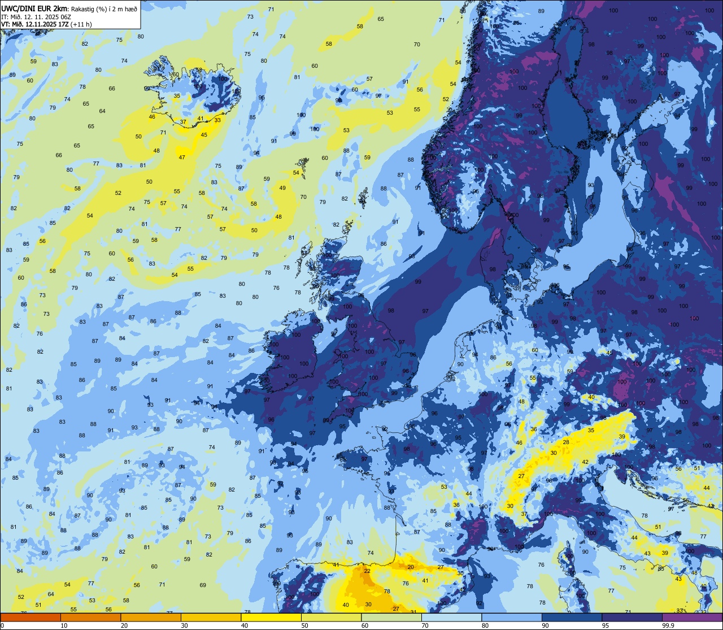Screen dimensions: 723x630
Task: Pick the 70–80 % pale blue legend segment
Action: click(x=451, y=617)
